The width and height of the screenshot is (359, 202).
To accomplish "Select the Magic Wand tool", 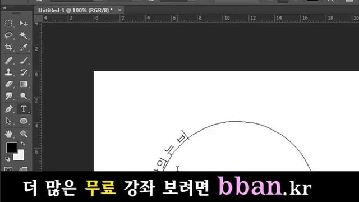I will pyautogui.click(x=24, y=35).
